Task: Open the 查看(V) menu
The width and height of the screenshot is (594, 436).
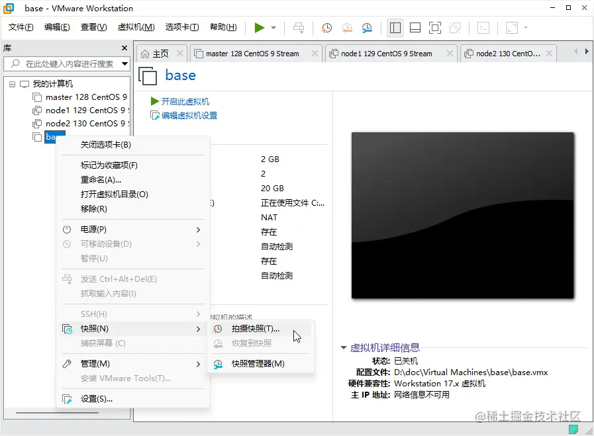Action: click(x=93, y=27)
